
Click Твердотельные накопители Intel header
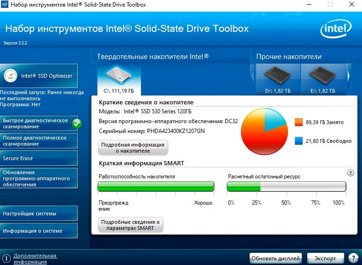pyautogui.click(x=153, y=57)
